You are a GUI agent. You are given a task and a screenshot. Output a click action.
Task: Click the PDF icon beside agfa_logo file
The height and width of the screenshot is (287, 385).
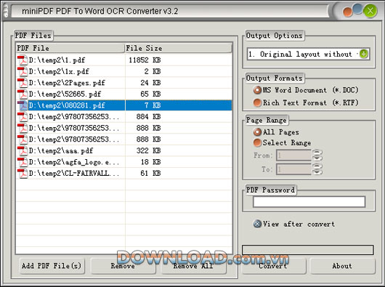[x=23, y=162]
